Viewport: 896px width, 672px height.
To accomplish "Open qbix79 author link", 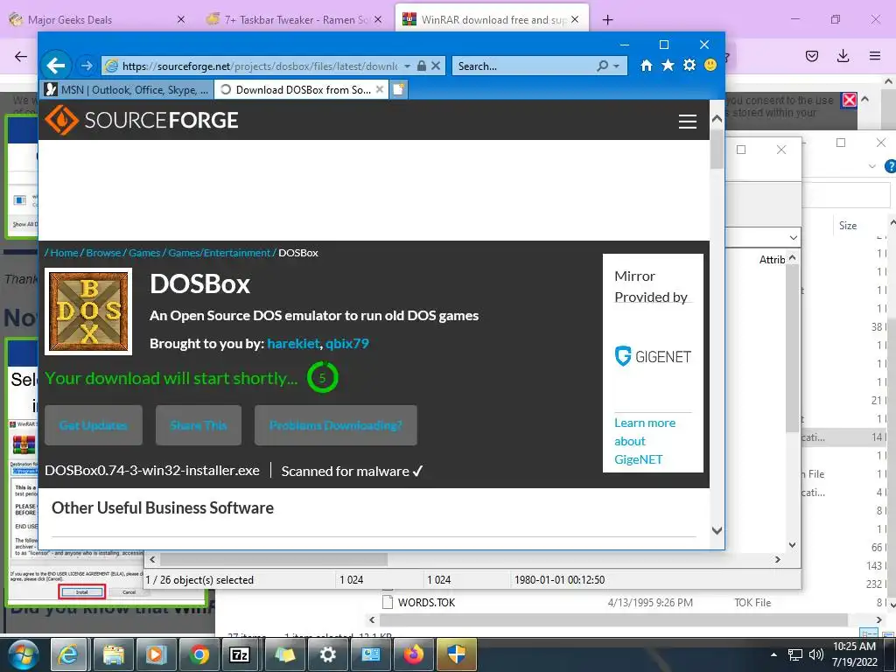I will tap(347, 343).
